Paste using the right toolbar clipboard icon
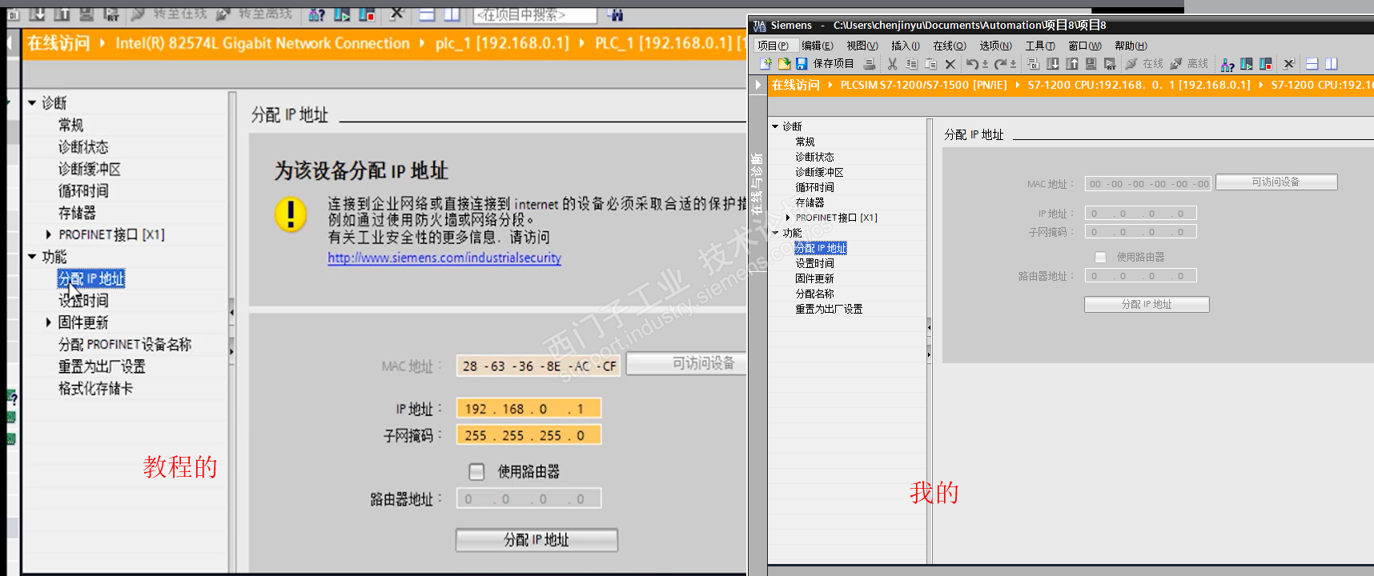The width and height of the screenshot is (1374, 576). coord(930,64)
